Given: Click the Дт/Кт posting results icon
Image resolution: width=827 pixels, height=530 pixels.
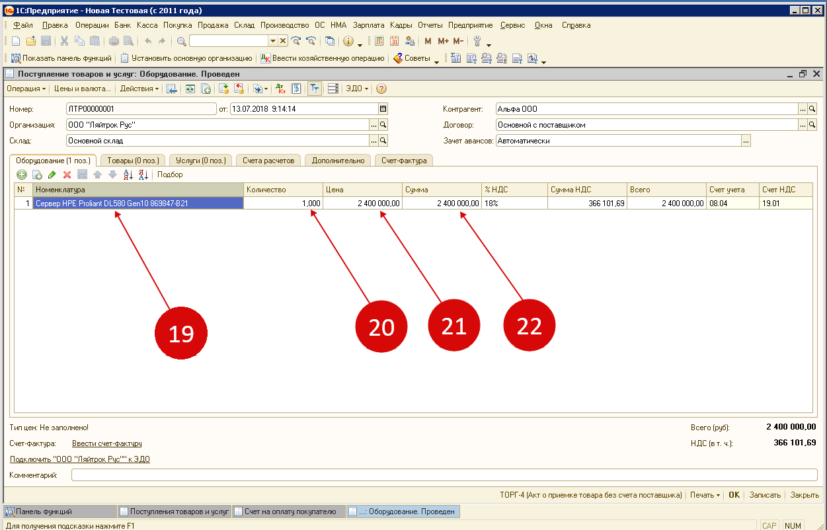Looking at the screenshot, I should [280, 89].
